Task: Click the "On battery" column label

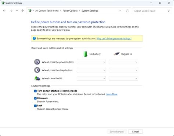Action: 95,54
